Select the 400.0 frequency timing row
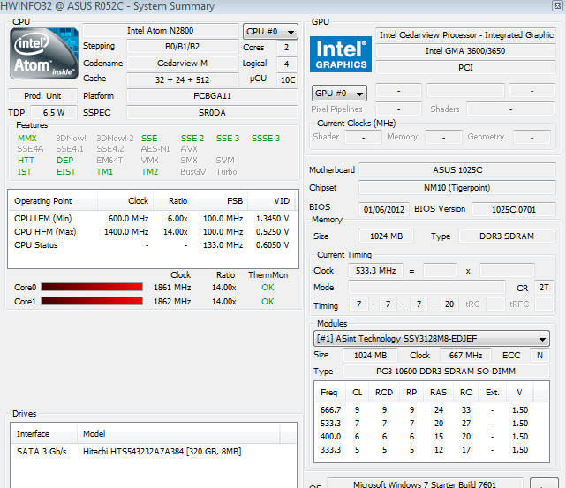The image size is (566, 488). (431, 437)
